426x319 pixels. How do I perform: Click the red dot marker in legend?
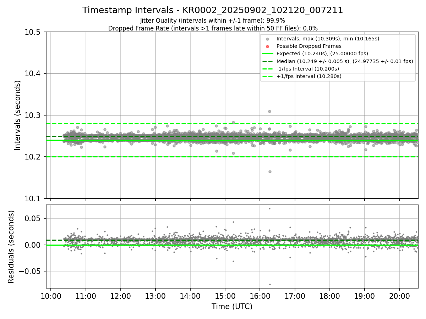click(268, 46)
